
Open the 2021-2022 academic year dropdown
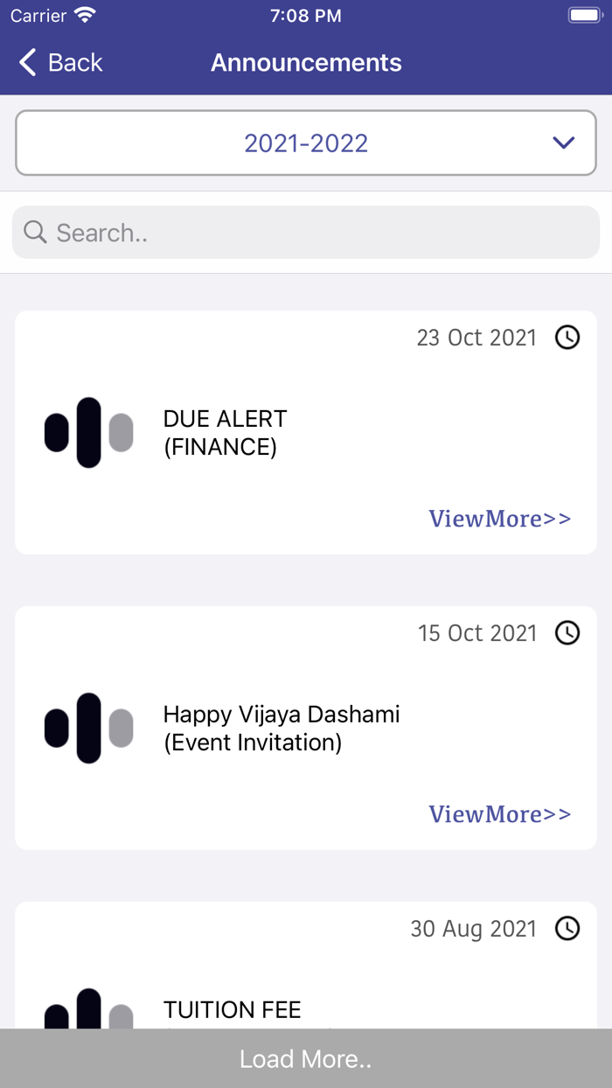click(306, 143)
